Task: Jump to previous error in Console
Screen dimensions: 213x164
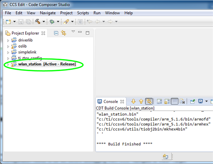Action: click(x=141, y=101)
